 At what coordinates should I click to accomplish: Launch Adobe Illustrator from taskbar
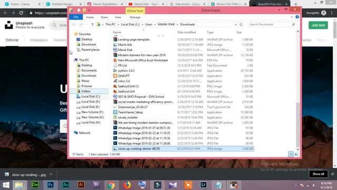coord(81,185)
